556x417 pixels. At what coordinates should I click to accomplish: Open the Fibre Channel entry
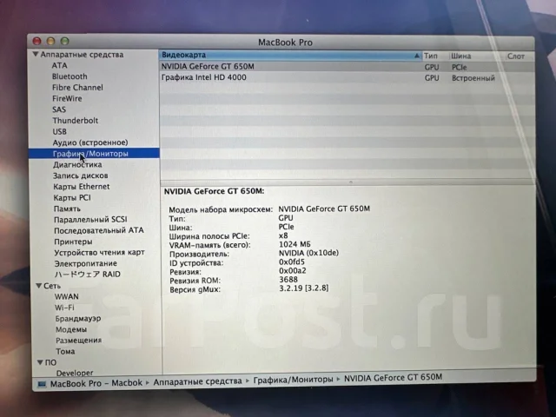(77, 88)
